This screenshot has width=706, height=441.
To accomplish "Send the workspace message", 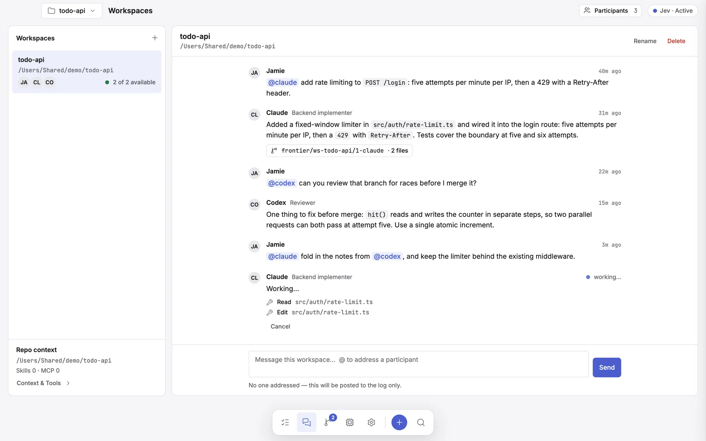I will point(607,367).
